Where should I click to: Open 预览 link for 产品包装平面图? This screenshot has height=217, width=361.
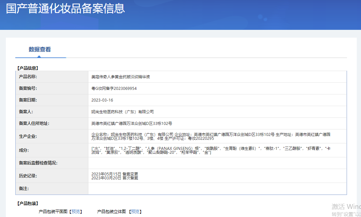75,211
